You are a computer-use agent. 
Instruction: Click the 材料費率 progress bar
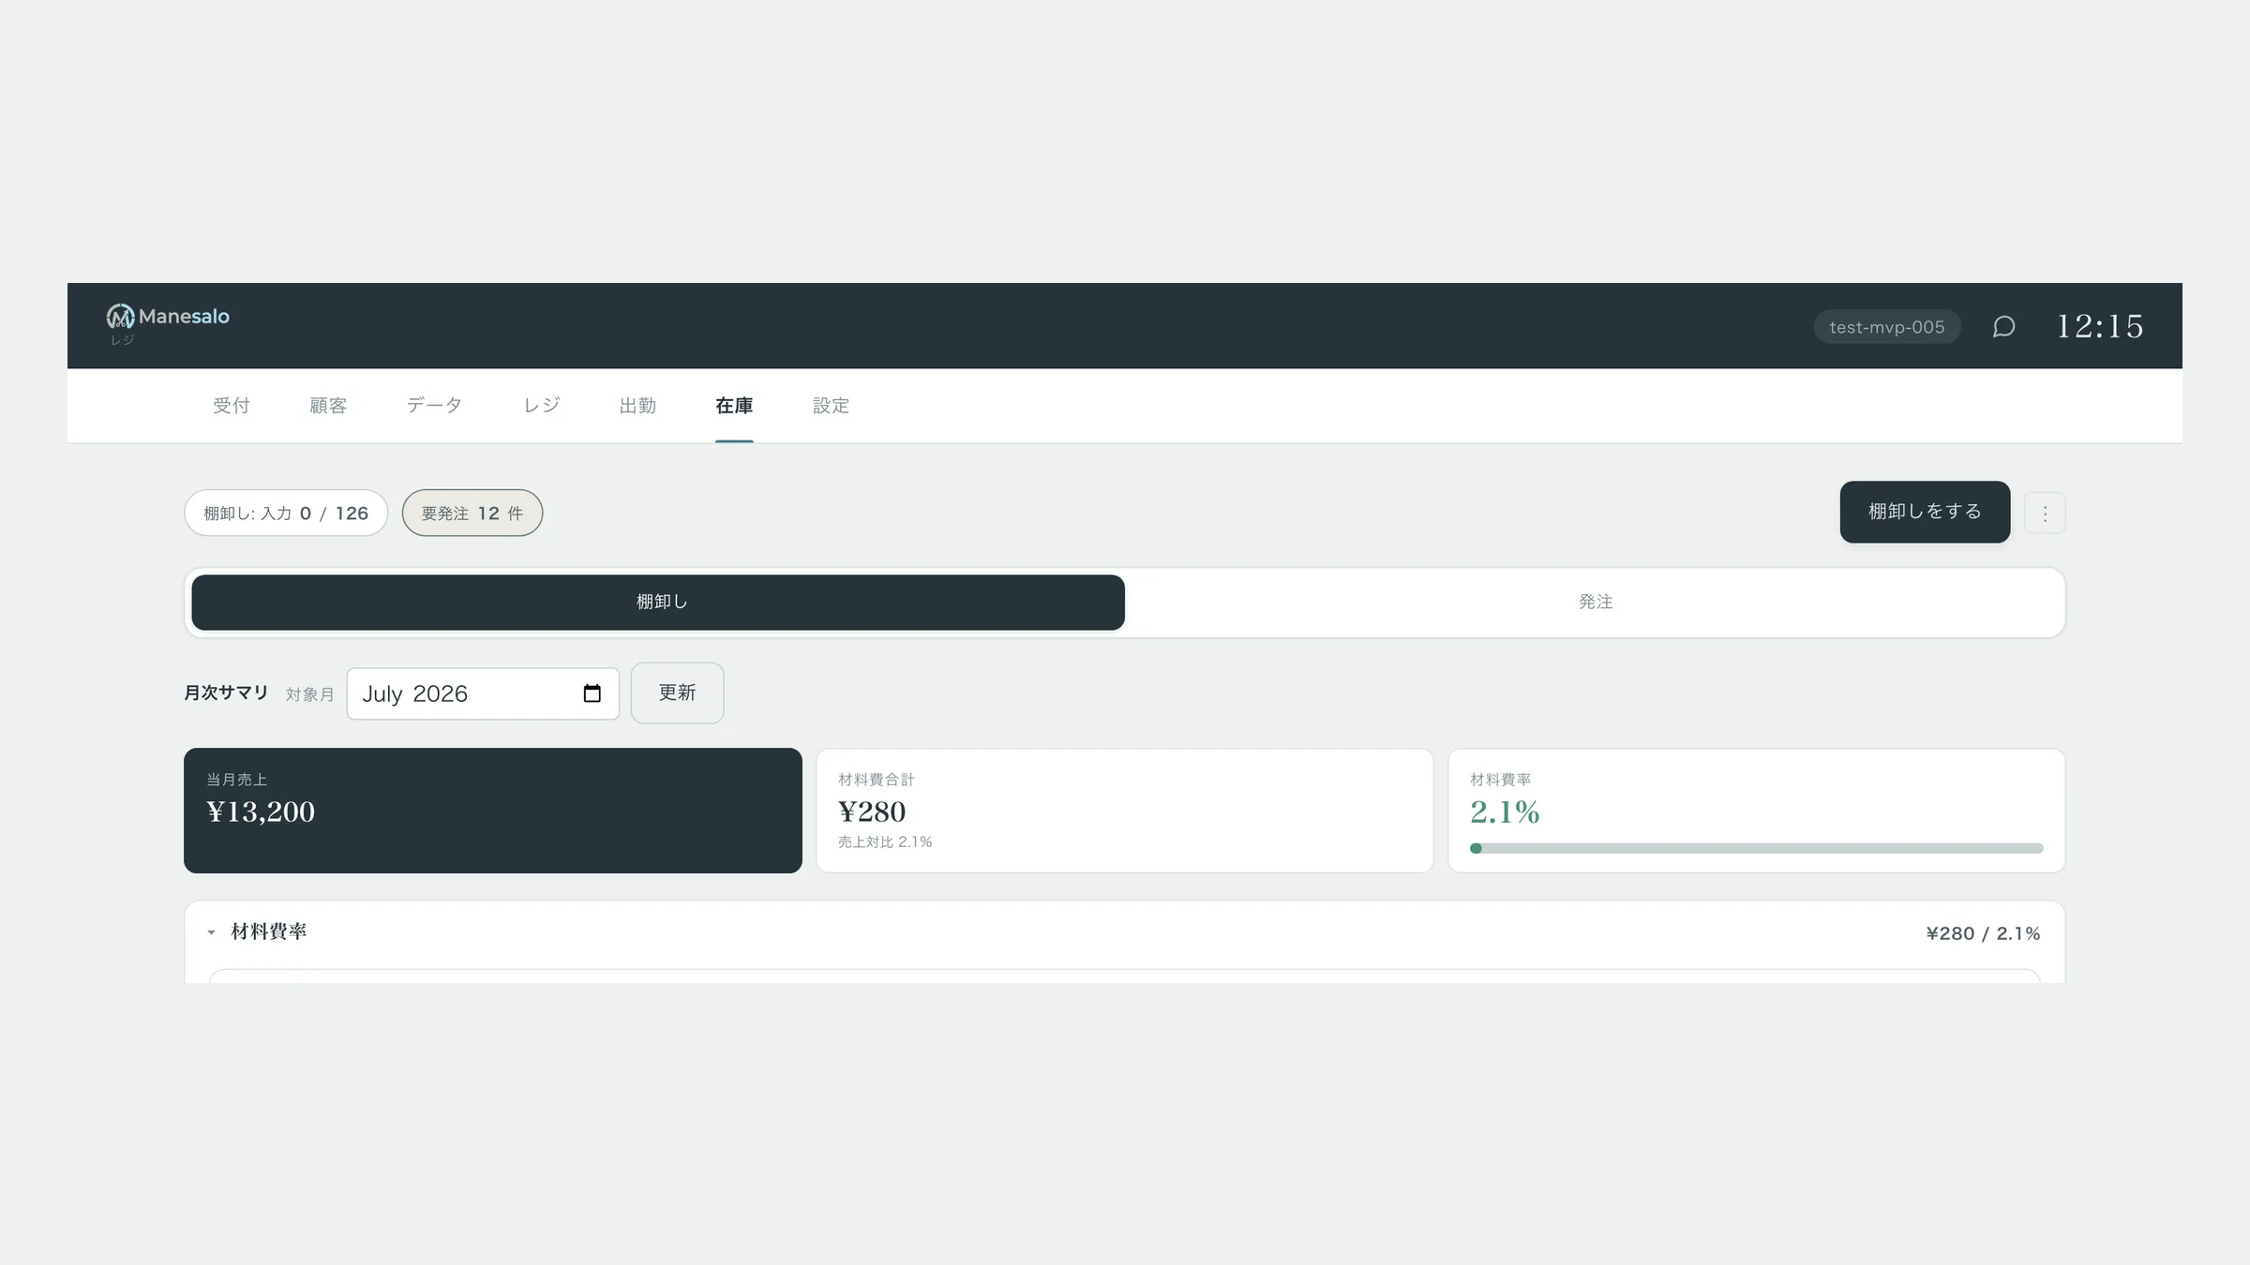click(1756, 848)
